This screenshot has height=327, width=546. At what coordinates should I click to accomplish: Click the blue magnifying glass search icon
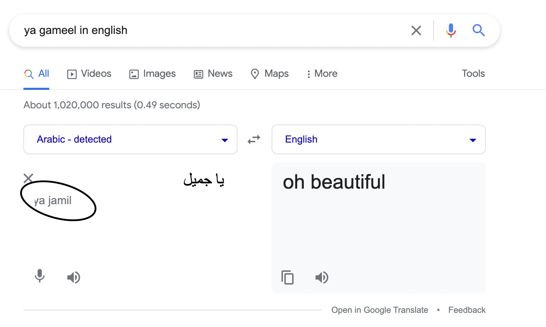pos(479,30)
